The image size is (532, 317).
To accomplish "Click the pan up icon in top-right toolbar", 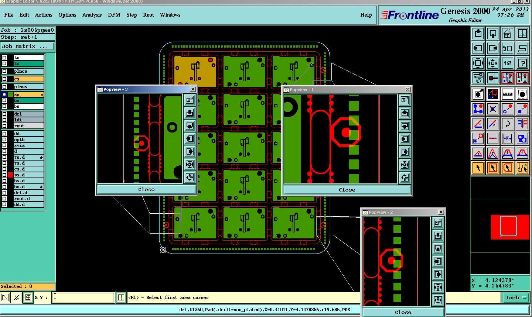I will coord(478,34).
